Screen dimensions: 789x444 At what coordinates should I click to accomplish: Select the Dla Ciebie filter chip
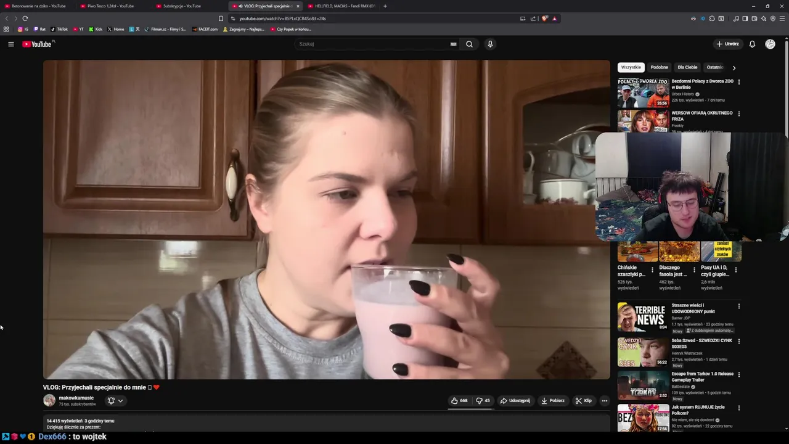[x=687, y=67]
